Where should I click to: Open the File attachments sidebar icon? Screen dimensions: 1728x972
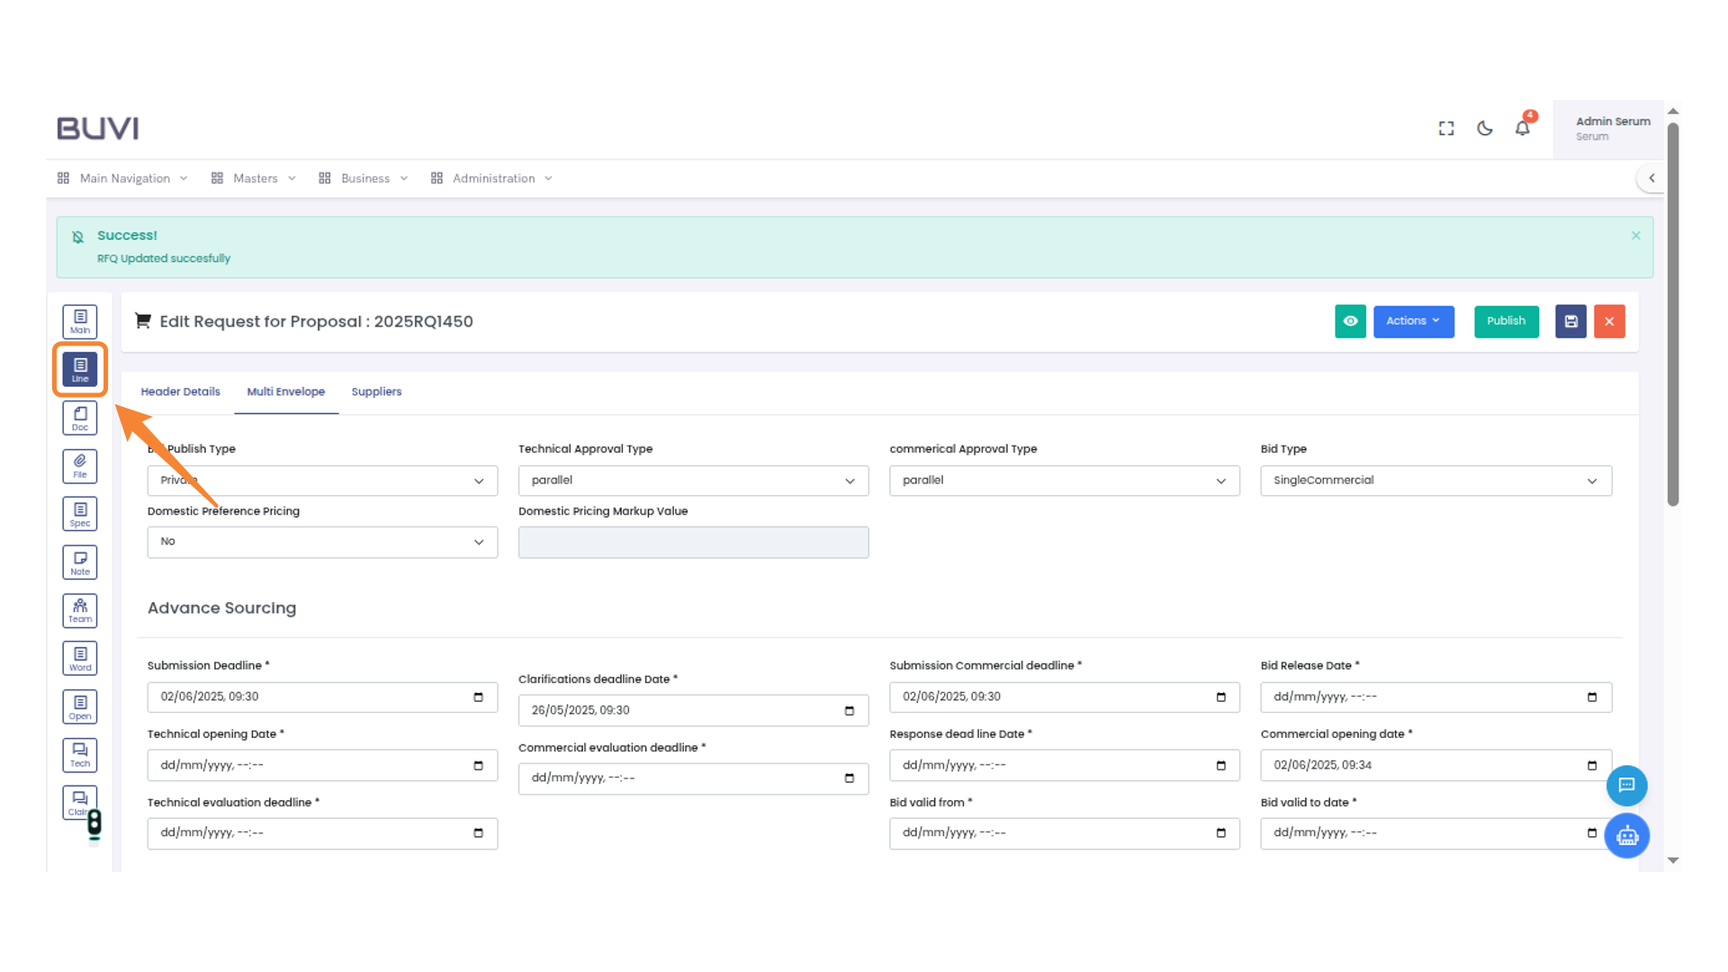(80, 466)
